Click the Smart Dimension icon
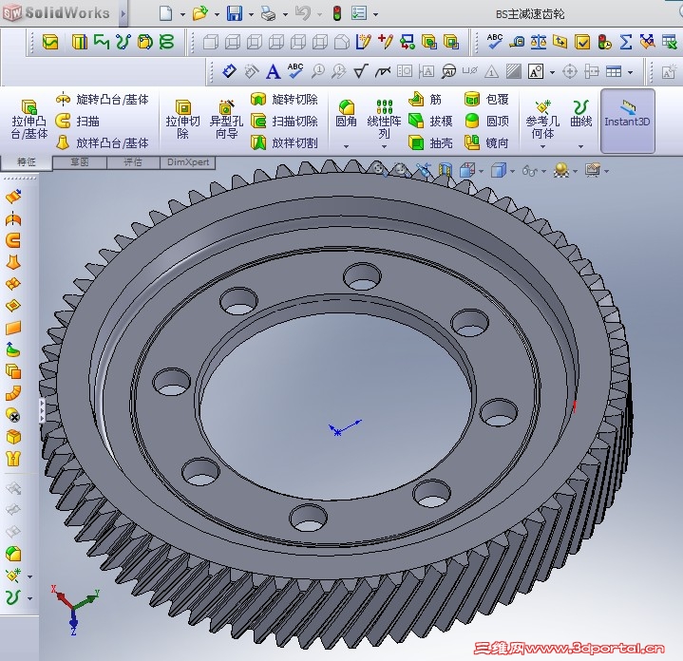This screenshot has height=661, width=683. (229, 71)
